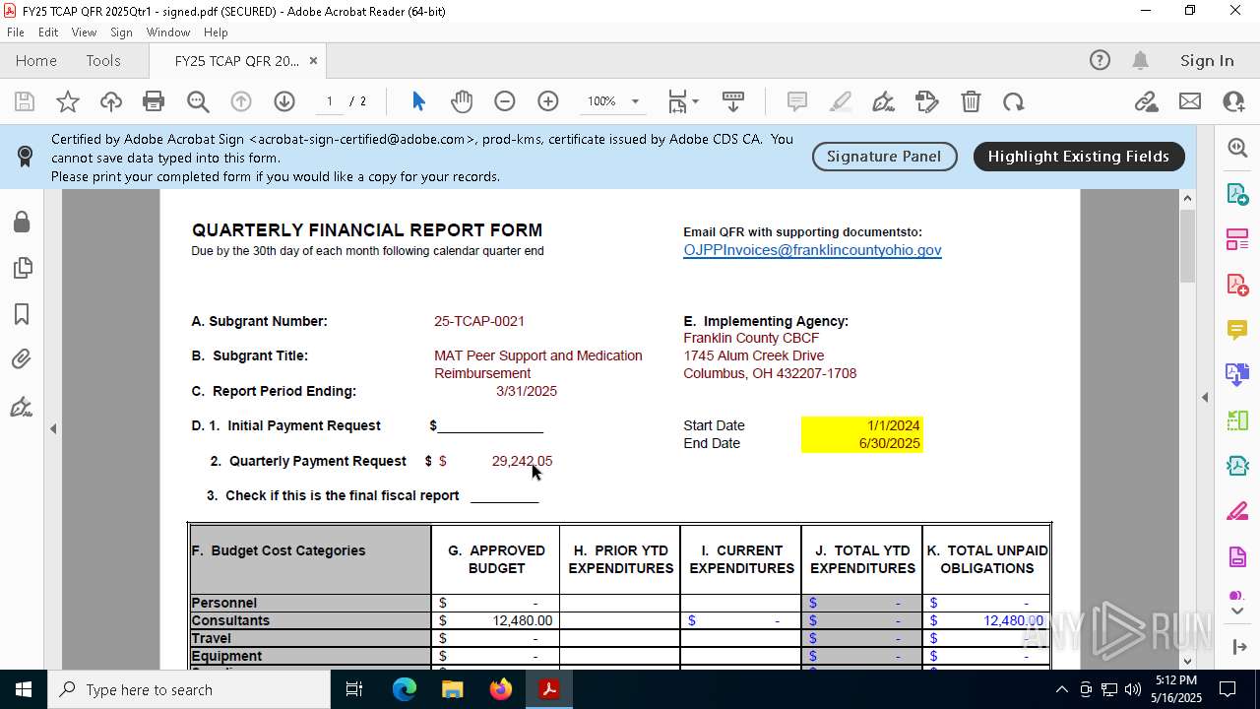
Task: Open the zoom level dropdown arrow
Action: 635,101
